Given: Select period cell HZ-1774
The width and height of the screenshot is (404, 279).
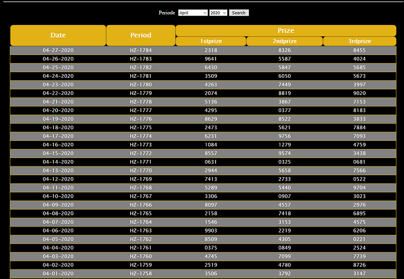Looking at the screenshot, I should pyautogui.click(x=141, y=136).
